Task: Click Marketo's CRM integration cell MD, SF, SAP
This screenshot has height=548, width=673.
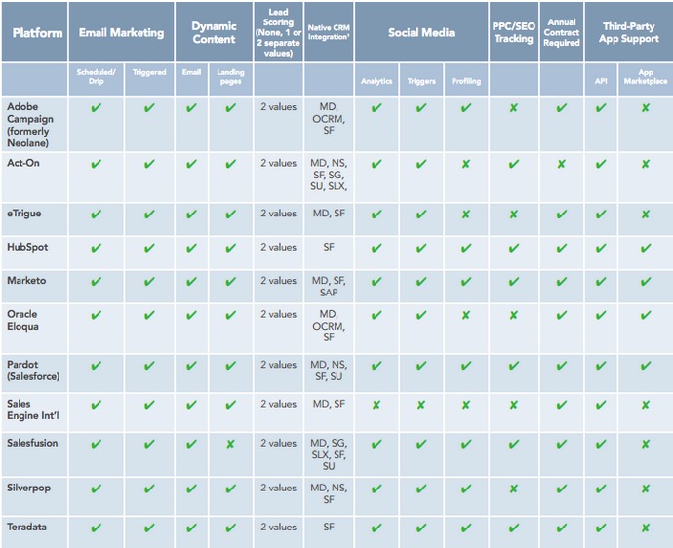Action: [x=329, y=287]
